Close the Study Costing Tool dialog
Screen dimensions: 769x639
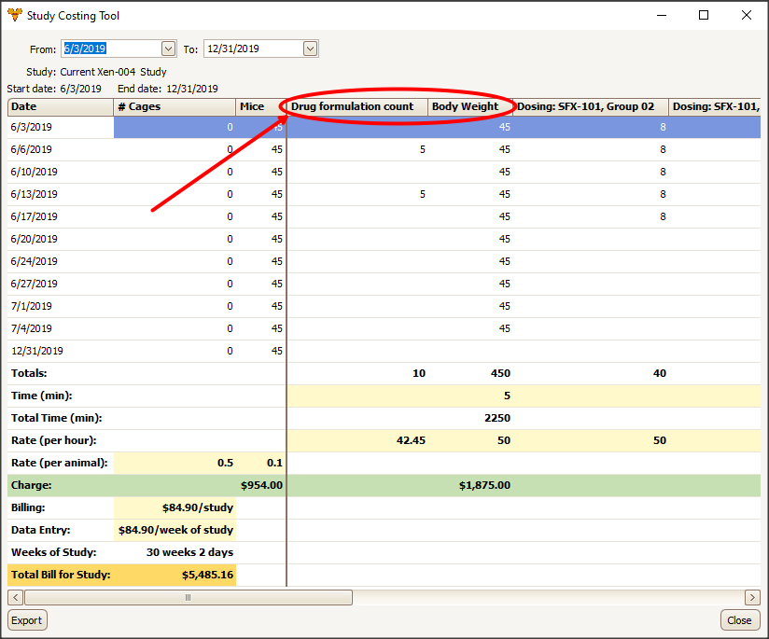pos(739,620)
